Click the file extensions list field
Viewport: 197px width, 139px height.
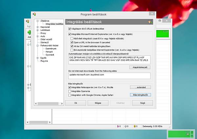(x=109, y=60)
